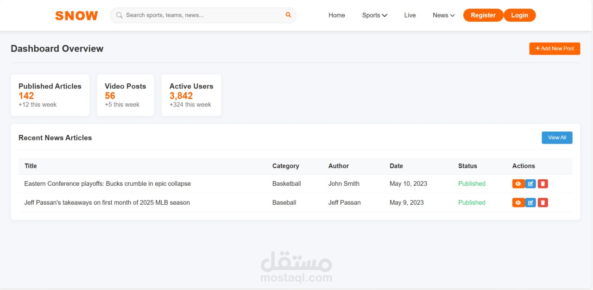
Task: Select 'Eastern Conference playoffs: Bucks crumble' title
Action: click(x=107, y=184)
